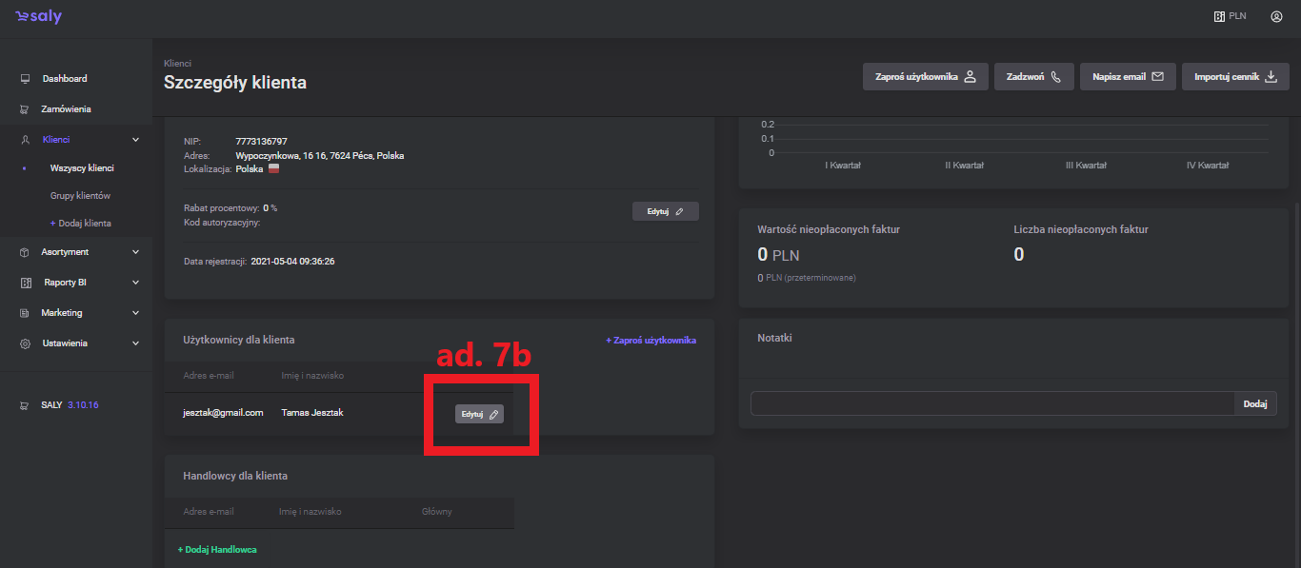Expand the Asortyment sidebar menu
This screenshot has width=1301, height=568.
(x=135, y=252)
